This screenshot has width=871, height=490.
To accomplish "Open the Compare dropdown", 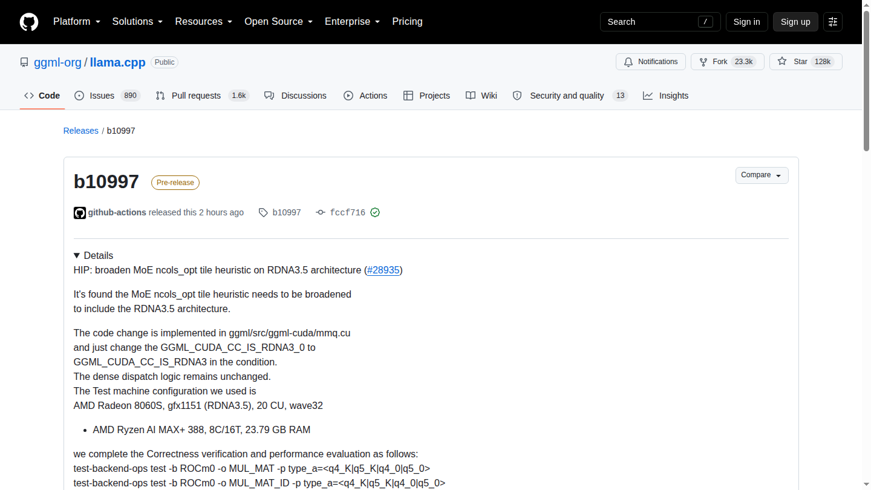I will 762,175.
